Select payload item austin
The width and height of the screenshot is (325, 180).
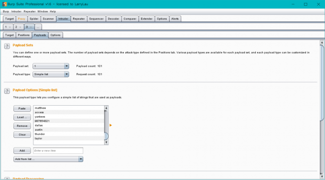point(69,130)
